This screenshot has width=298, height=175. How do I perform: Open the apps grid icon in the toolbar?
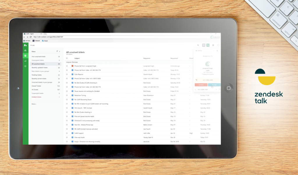coord(213,45)
